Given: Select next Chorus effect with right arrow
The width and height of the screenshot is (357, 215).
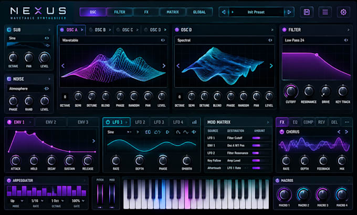Looking at the screenshot, I should [x=346, y=132].
